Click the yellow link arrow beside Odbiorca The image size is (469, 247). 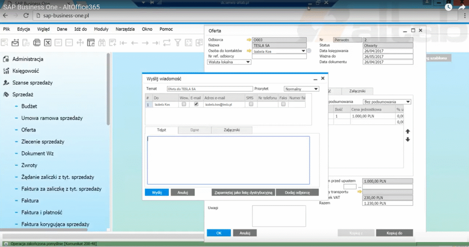[x=249, y=40]
